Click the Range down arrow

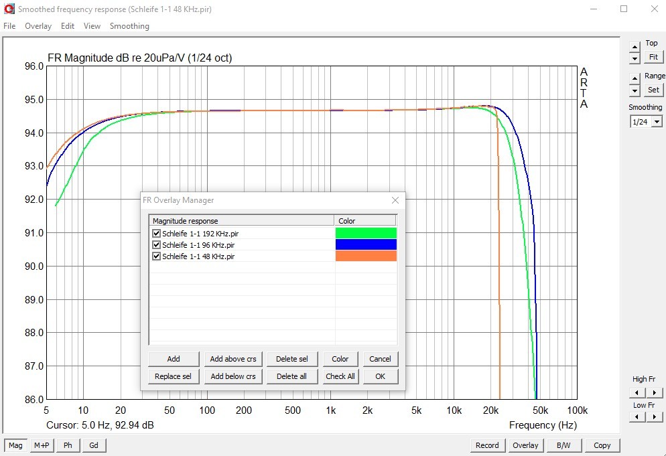[x=635, y=90]
